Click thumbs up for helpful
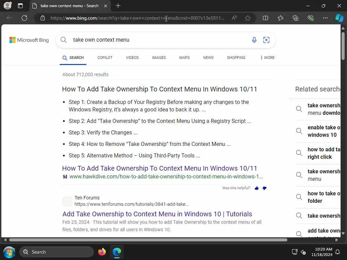347x260 pixels. 257,188
